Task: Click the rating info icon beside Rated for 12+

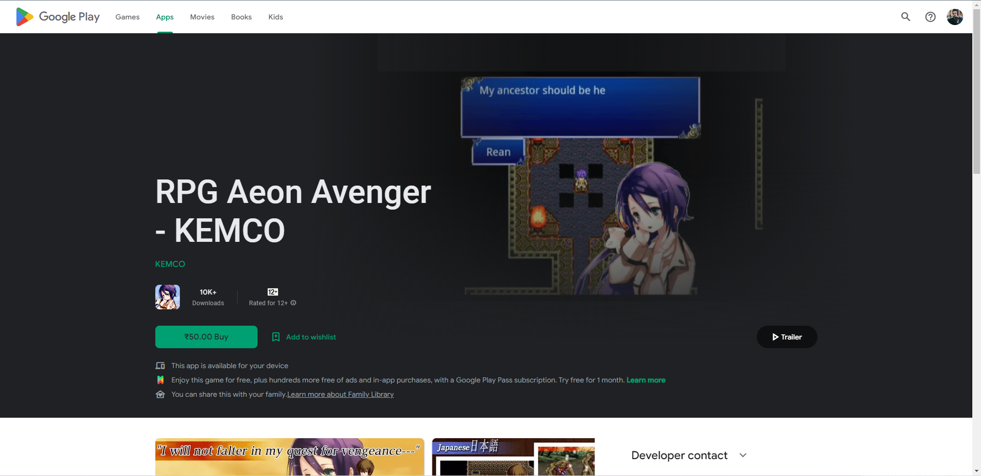Action: click(x=293, y=303)
